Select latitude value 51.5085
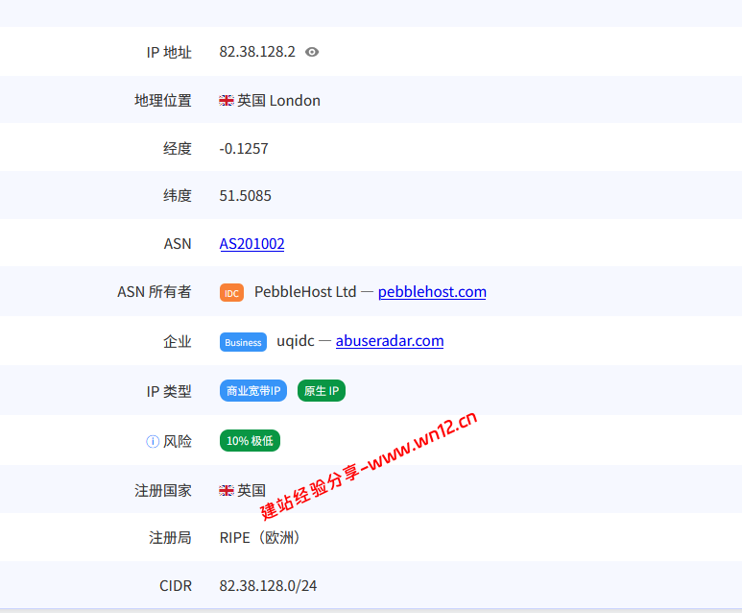The width and height of the screenshot is (742, 613). click(x=245, y=196)
